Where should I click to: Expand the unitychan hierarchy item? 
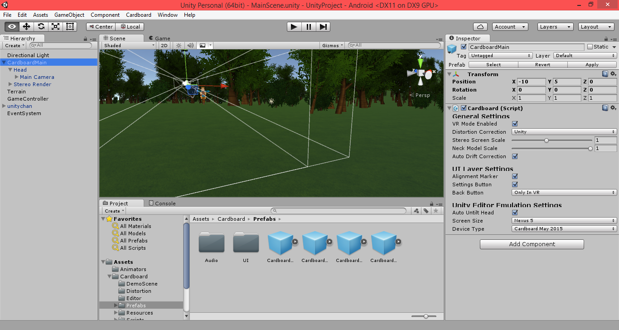pos(4,106)
